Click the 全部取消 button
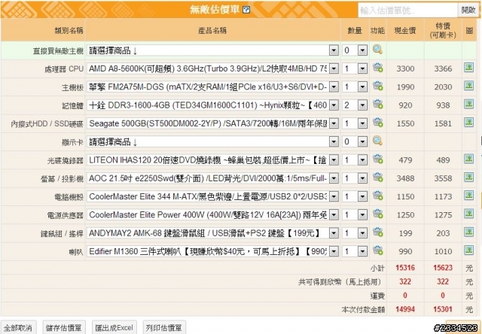Screen dimensions: 482x334 (18, 327)
